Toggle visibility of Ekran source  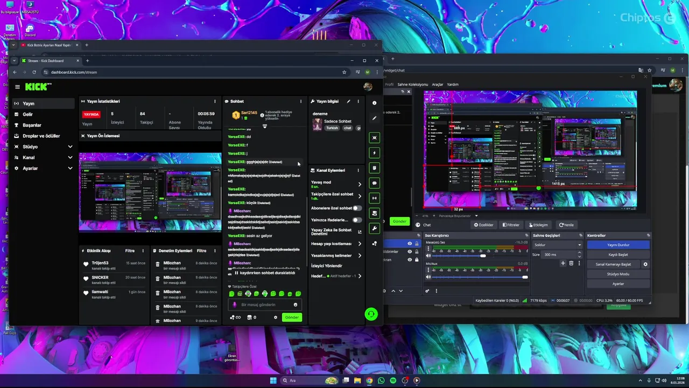pyautogui.click(x=410, y=260)
